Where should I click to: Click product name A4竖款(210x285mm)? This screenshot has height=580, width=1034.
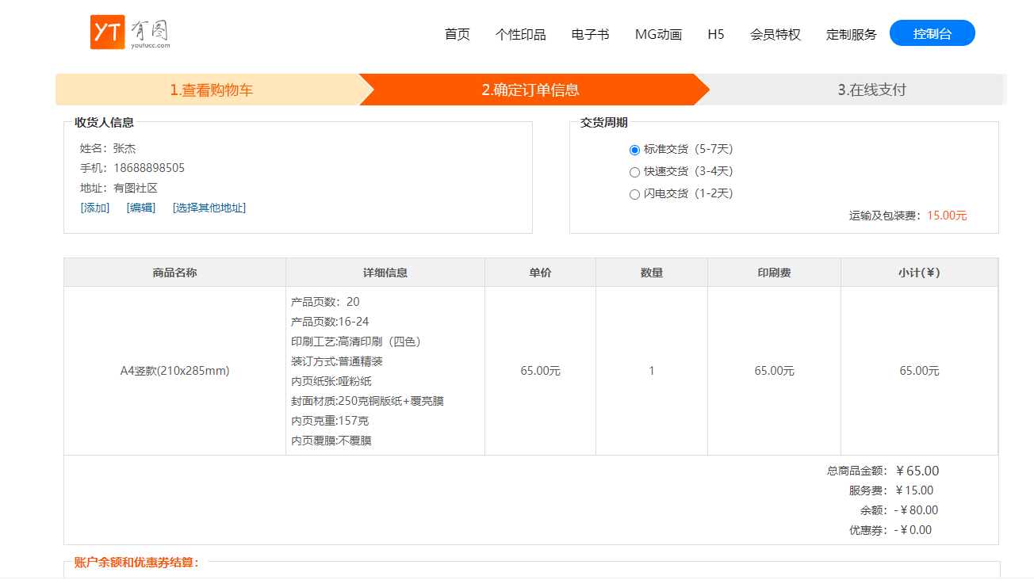pos(174,371)
